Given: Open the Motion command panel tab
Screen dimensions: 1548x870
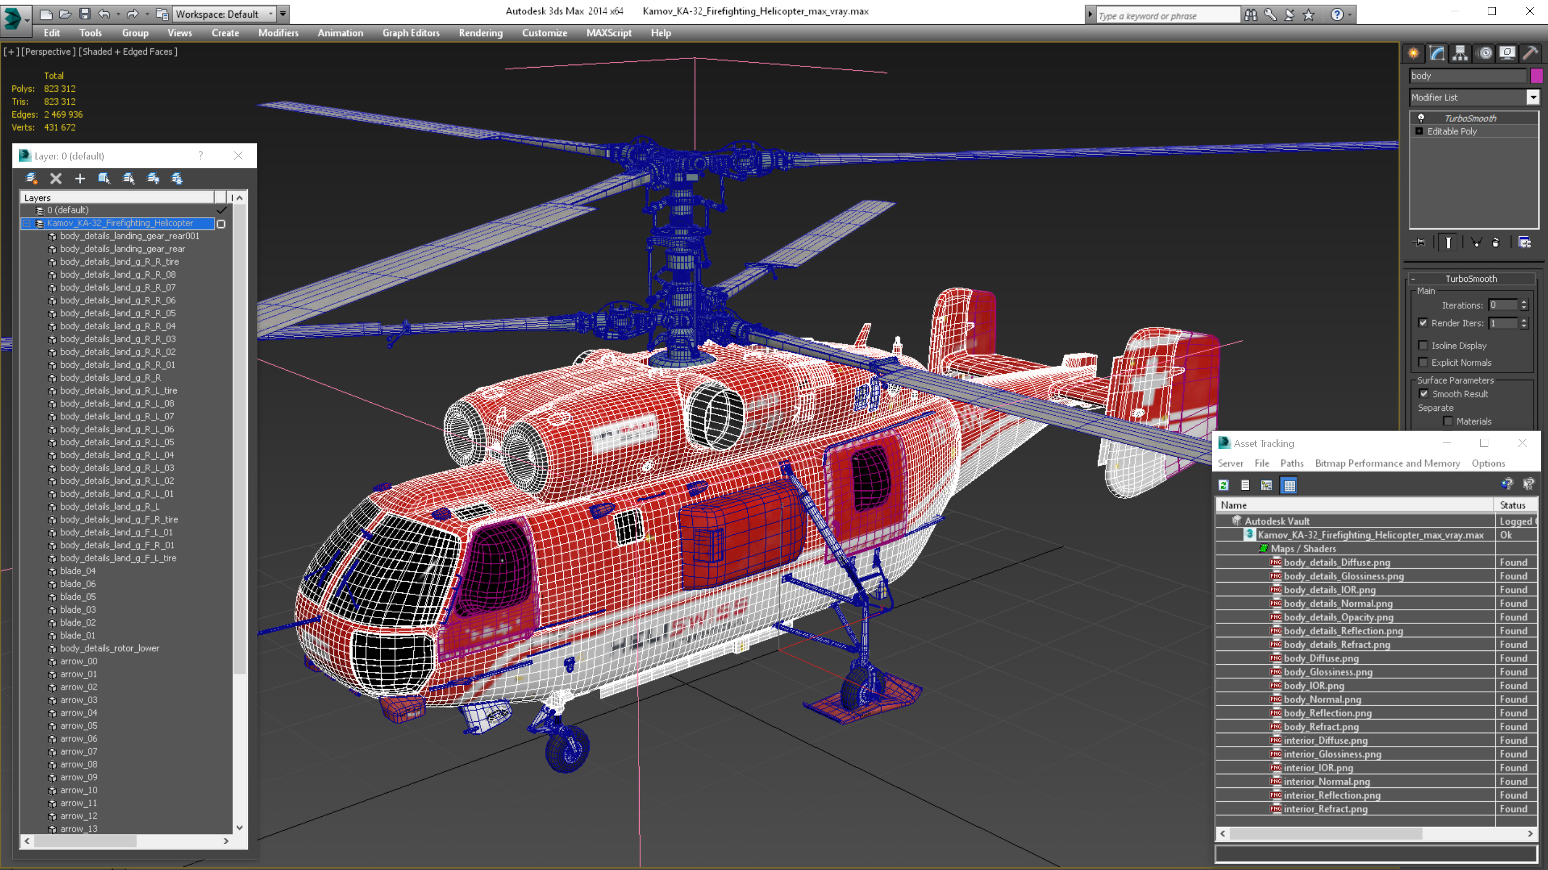Looking at the screenshot, I should click(1484, 54).
